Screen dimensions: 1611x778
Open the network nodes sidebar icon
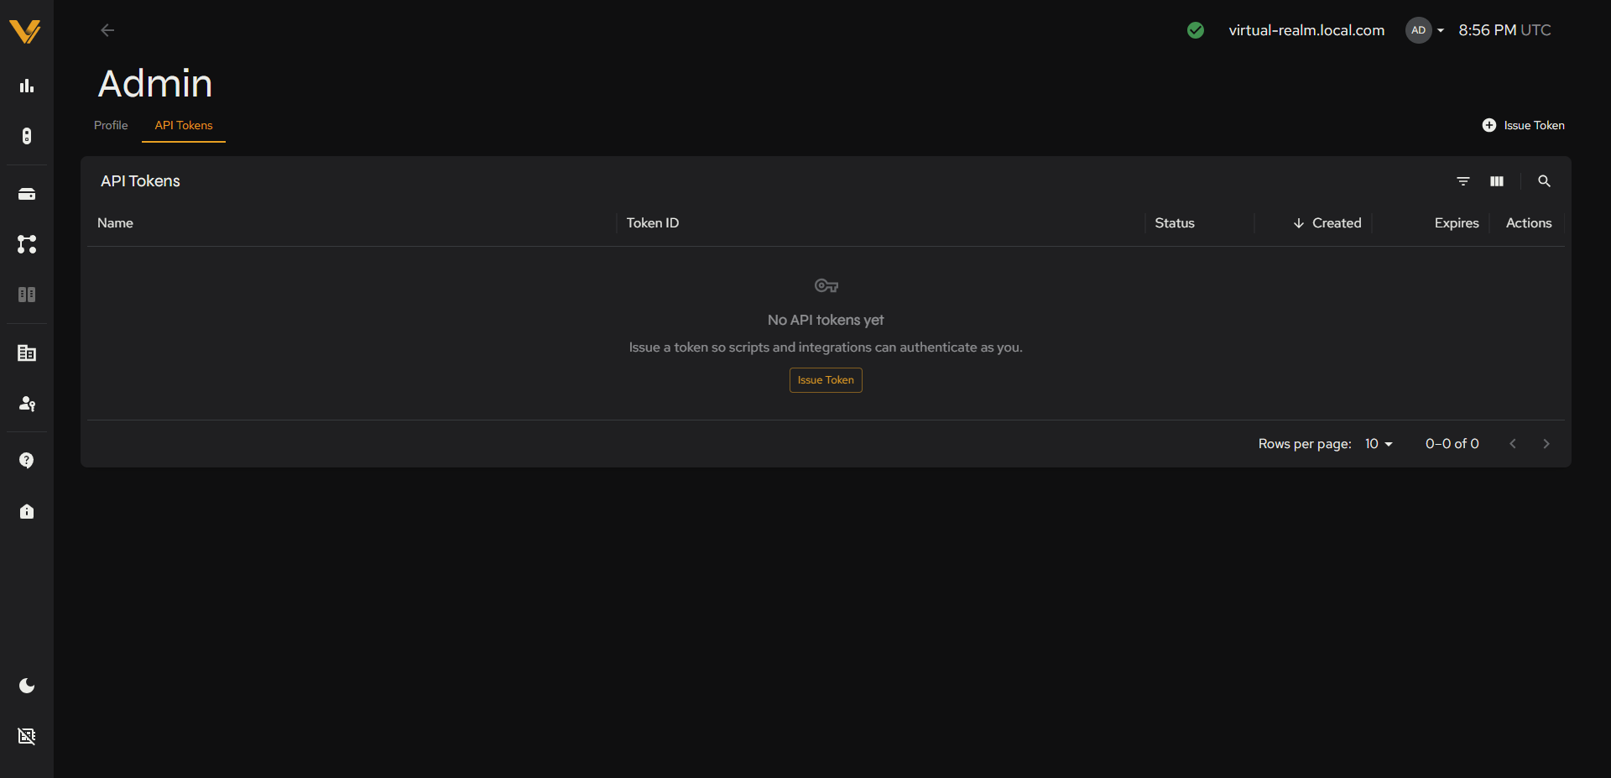click(x=27, y=244)
